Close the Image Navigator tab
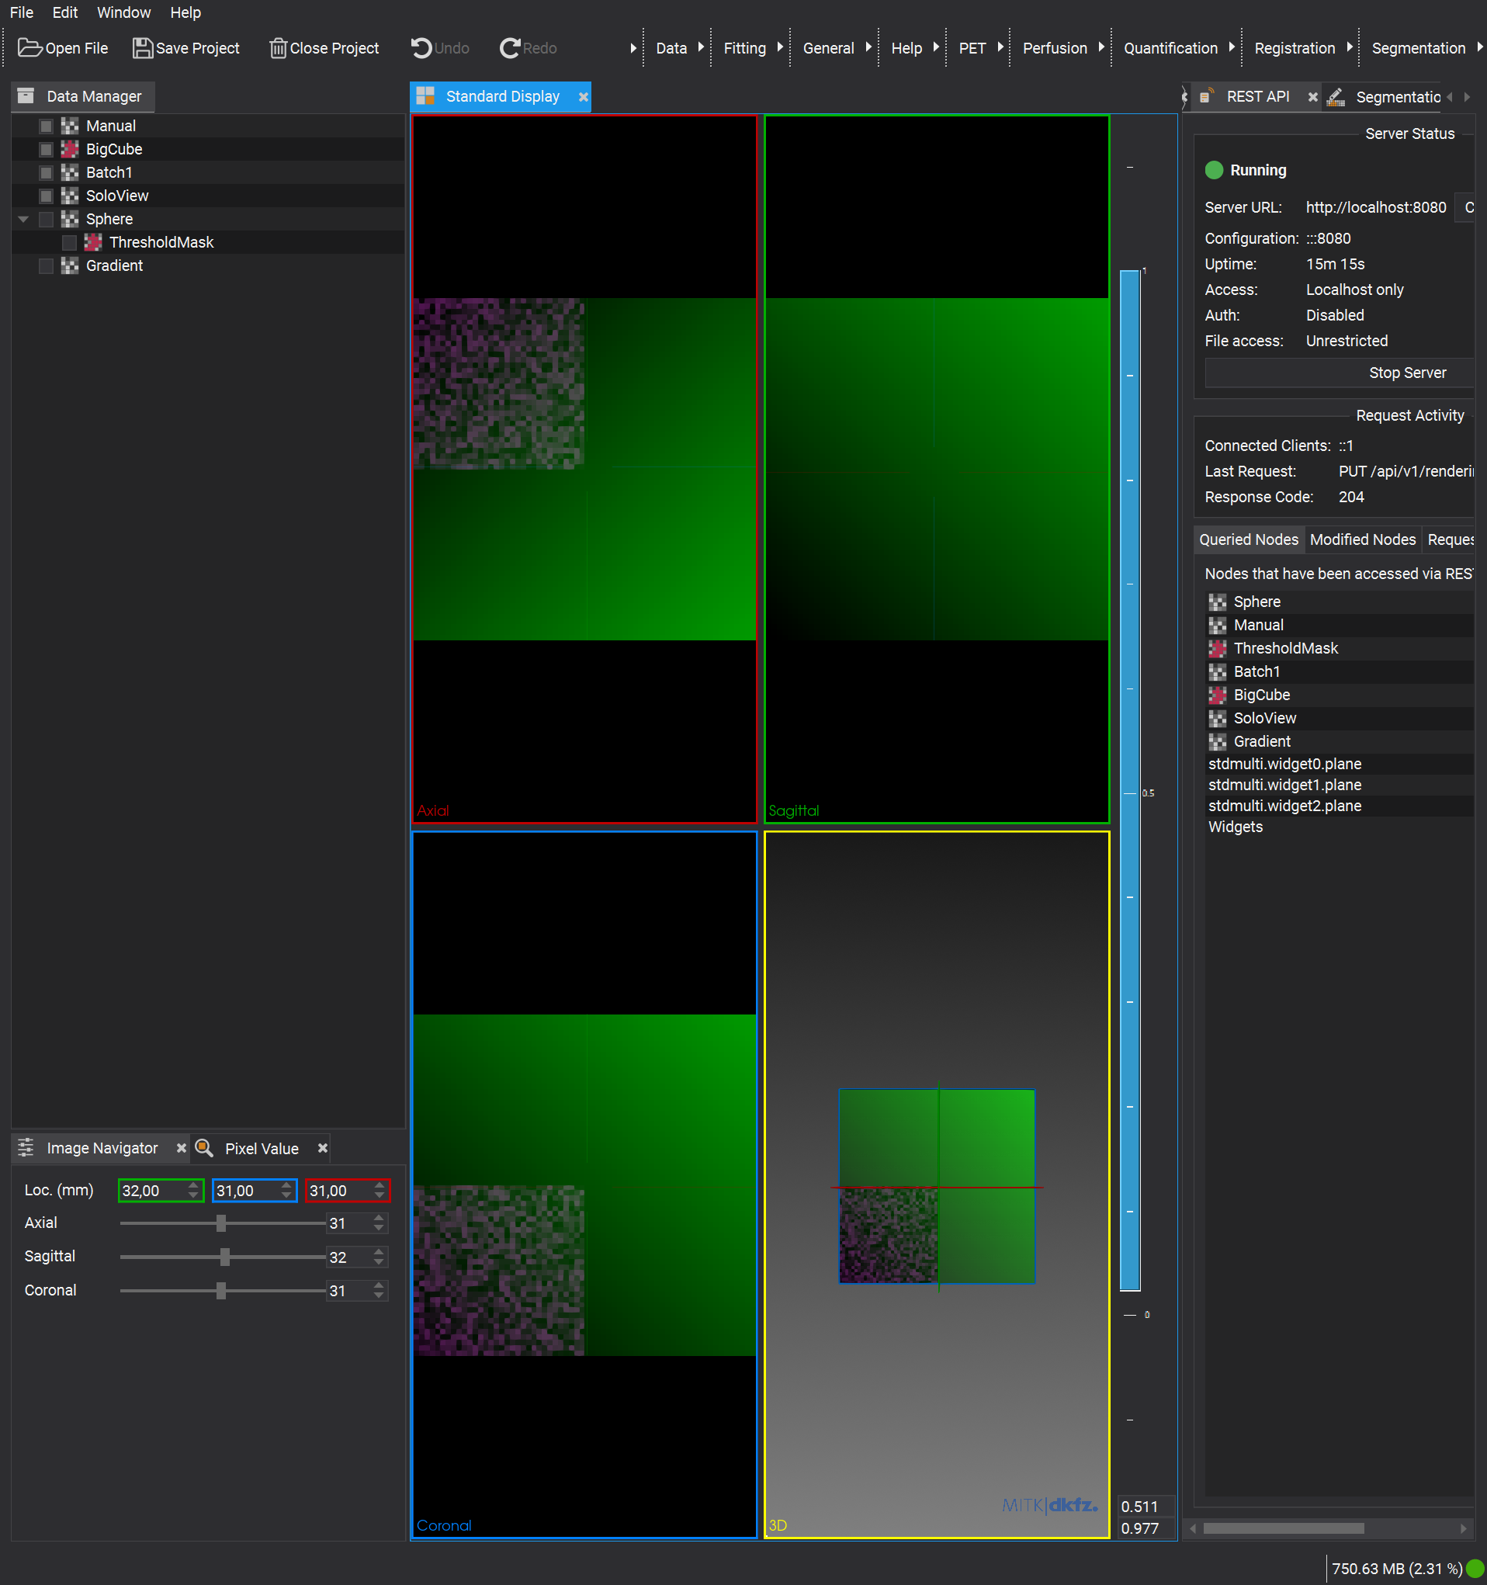The height and width of the screenshot is (1585, 1487). coord(181,1147)
